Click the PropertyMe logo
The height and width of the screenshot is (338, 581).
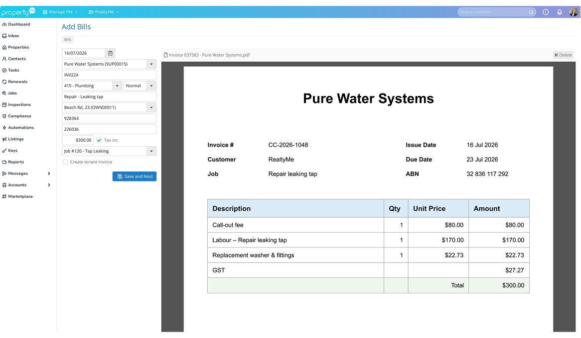[18, 12]
